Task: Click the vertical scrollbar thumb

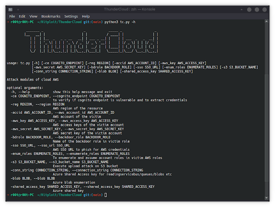Action: [x=266, y=128]
